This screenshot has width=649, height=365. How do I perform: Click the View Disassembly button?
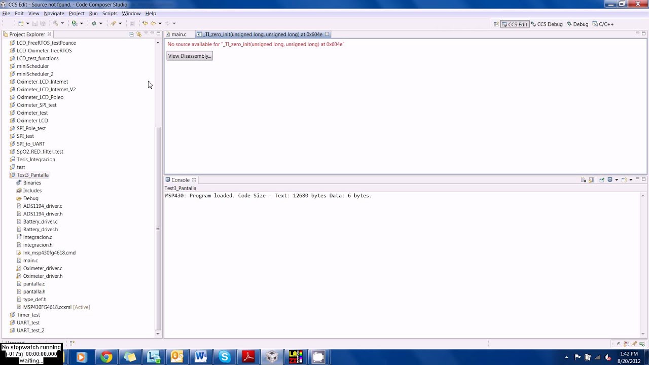point(190,56)
